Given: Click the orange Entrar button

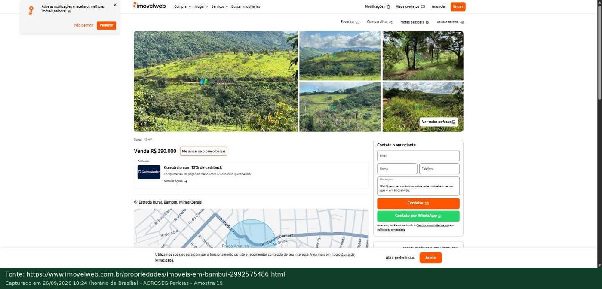Looking at the screenshot, I should (x=458, y=6).
